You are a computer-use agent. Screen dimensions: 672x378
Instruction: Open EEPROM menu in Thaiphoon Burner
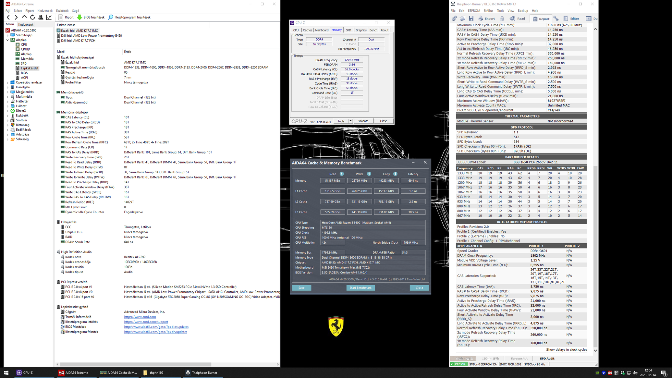(474, 11)
